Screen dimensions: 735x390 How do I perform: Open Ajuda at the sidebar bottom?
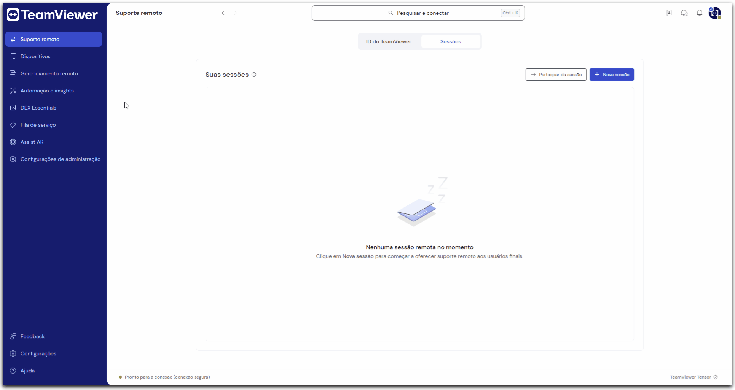pos(27,371)
